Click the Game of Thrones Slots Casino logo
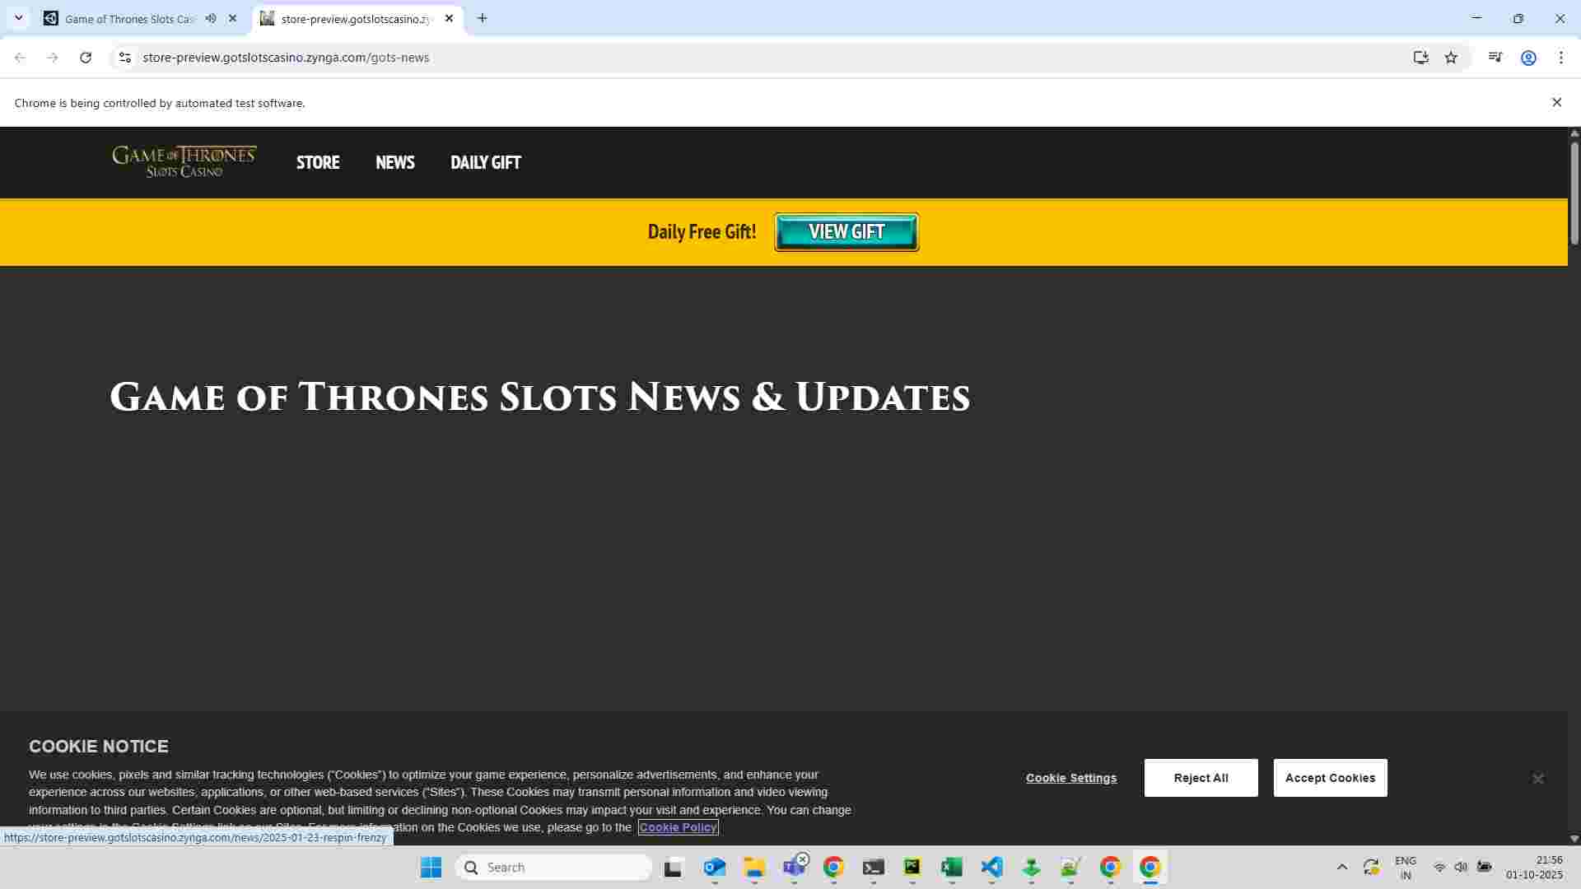 coord(184,161)
